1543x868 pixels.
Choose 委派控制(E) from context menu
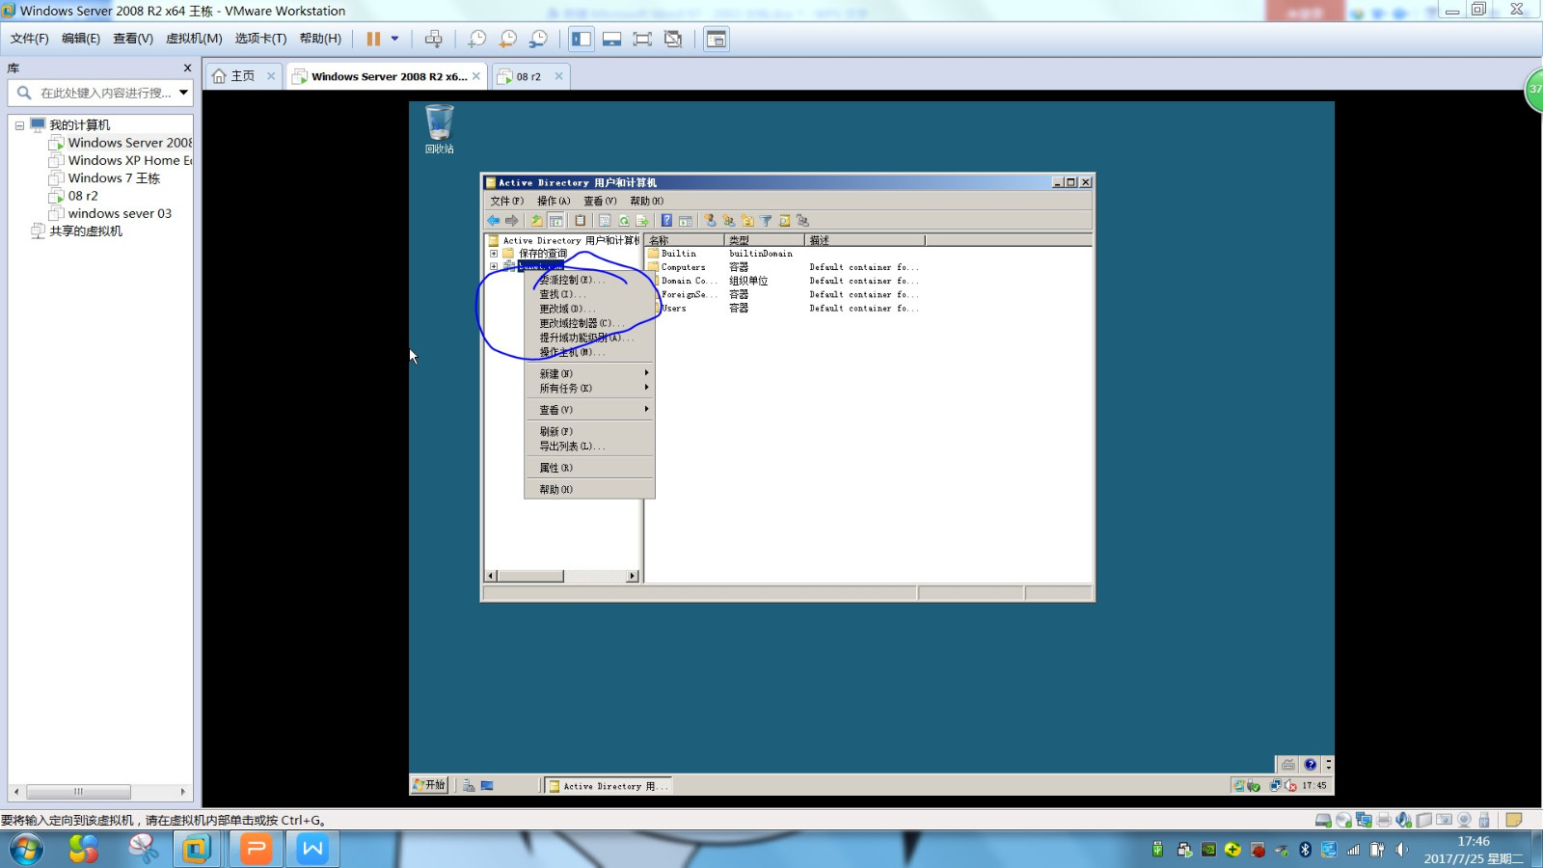click(x=589, y=280)
